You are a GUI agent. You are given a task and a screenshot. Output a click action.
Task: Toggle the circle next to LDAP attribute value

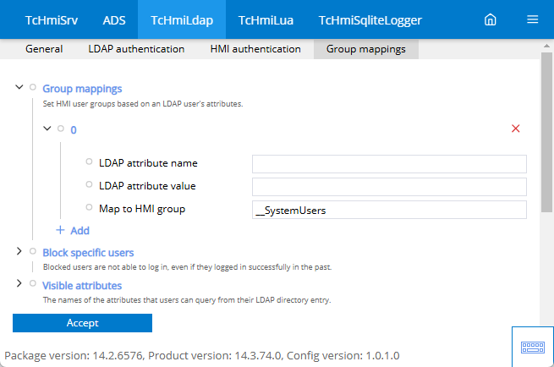coord(89,184)
